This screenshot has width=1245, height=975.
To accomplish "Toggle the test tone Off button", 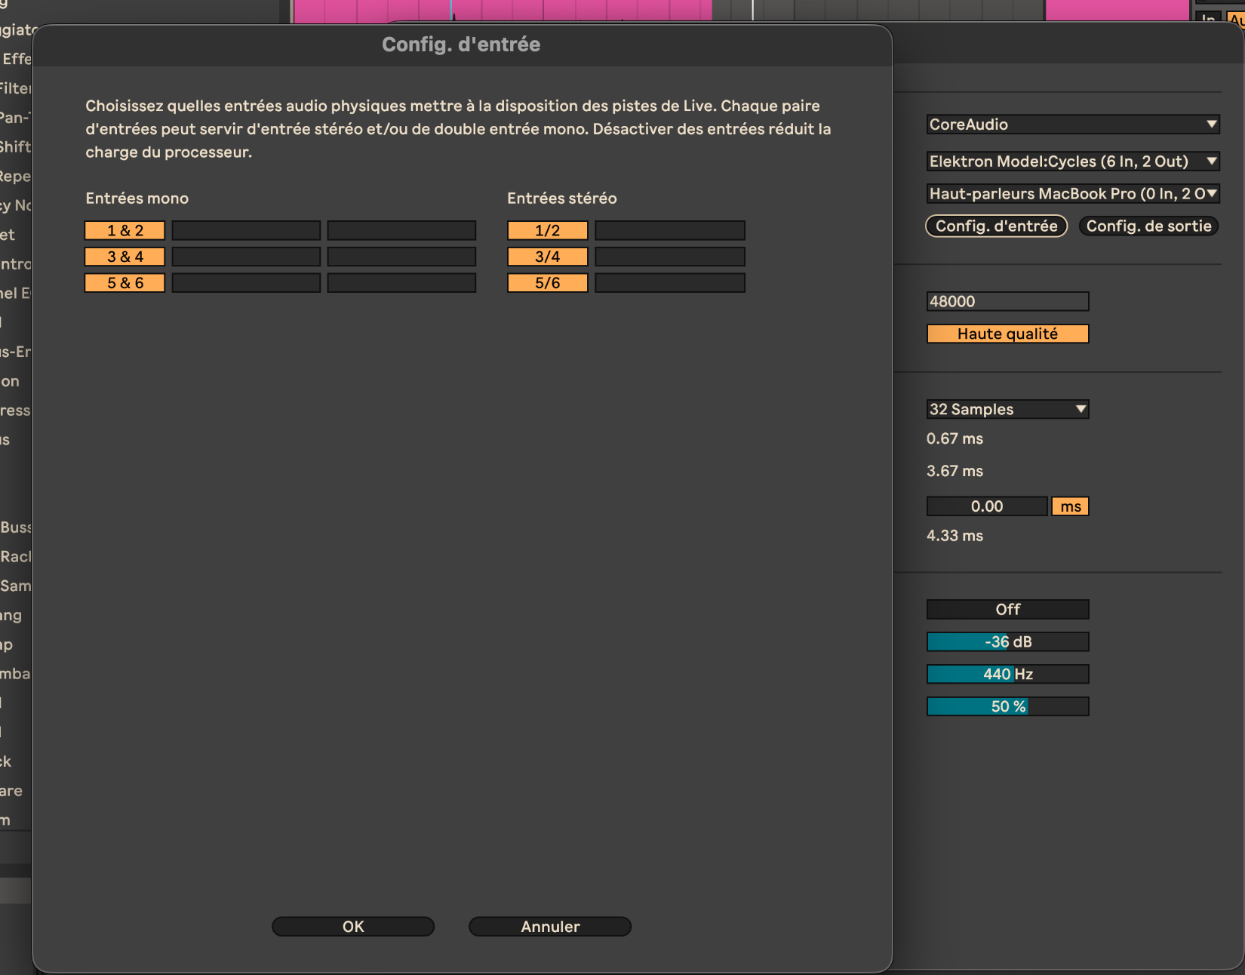I will 1007,610.
